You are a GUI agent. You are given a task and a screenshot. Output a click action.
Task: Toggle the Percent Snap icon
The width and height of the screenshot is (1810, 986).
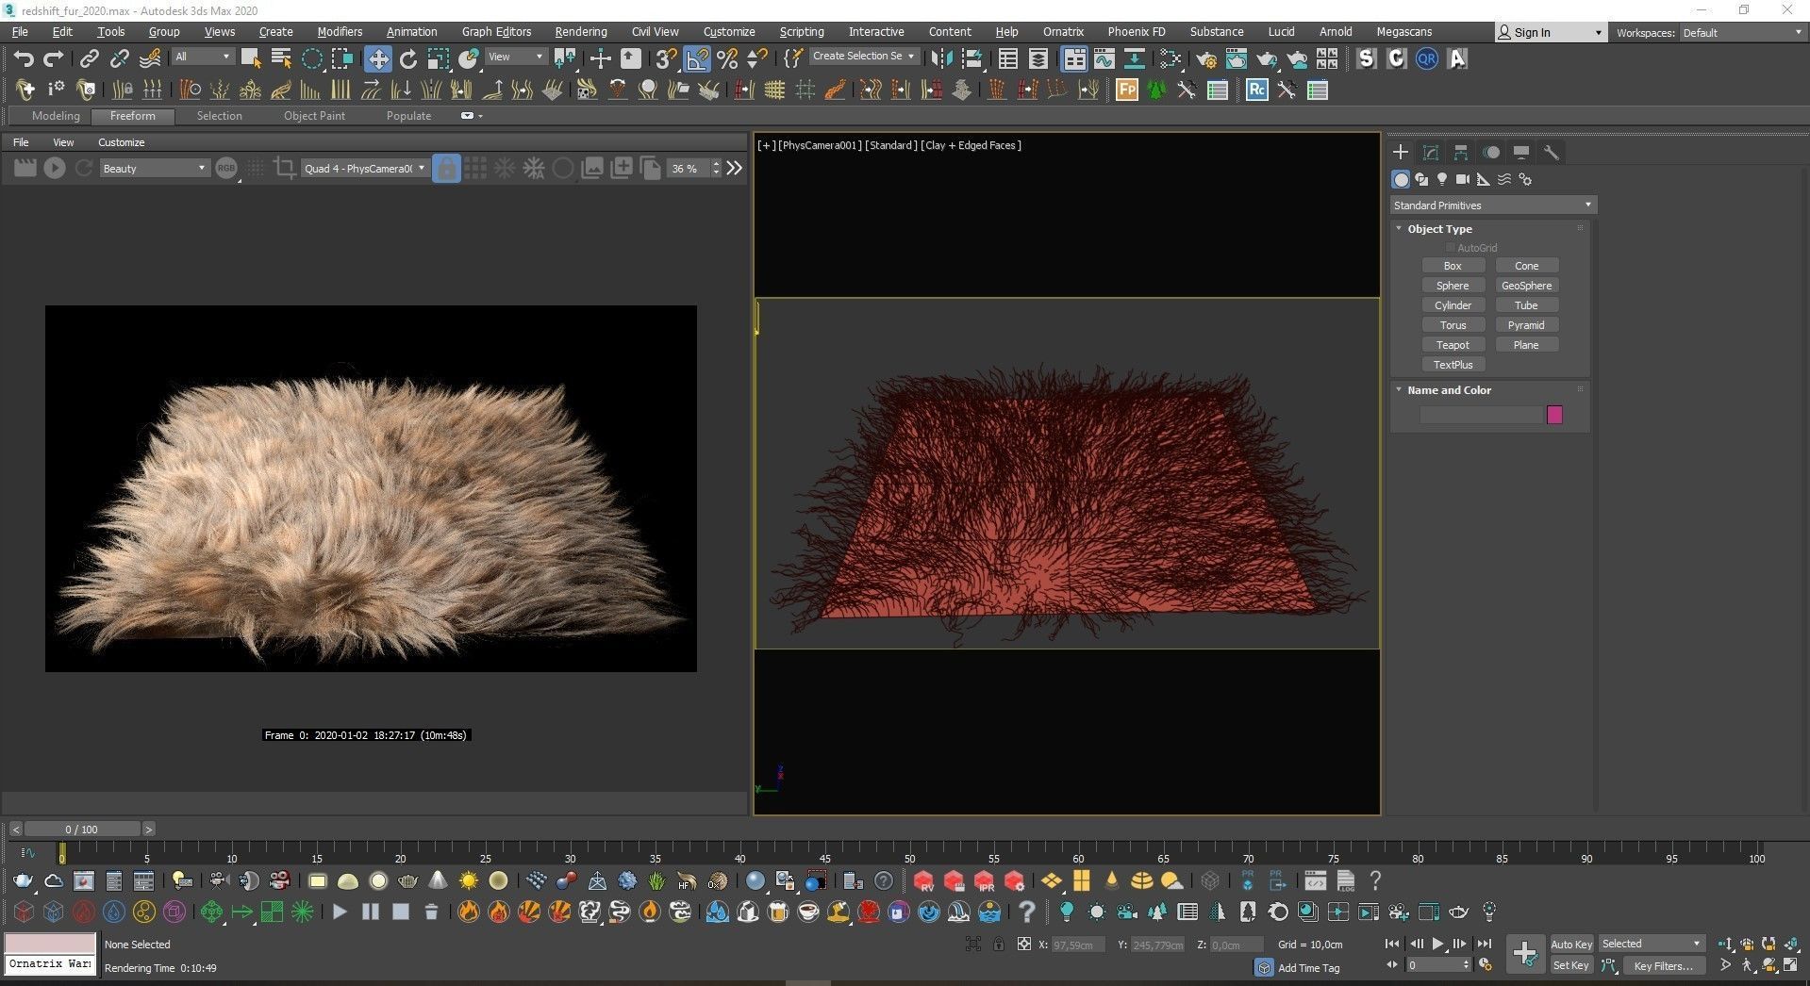pyautogui.click(x=727, y=59)
